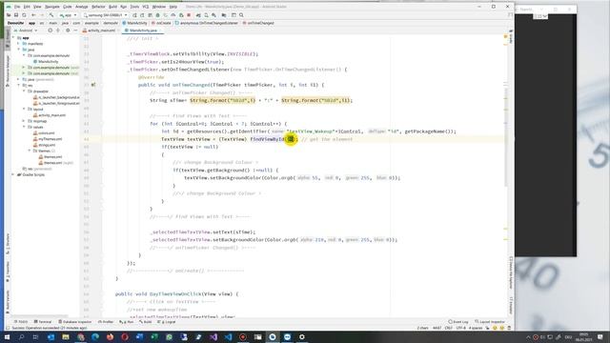Click the settings gear icon in taskbar
The image size is (610, 343).
point(302,336)
